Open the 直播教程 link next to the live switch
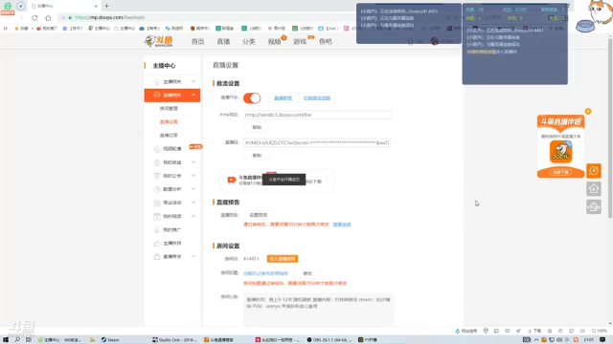613x344 pixels. pyautogui.click(x=283, y=97)
